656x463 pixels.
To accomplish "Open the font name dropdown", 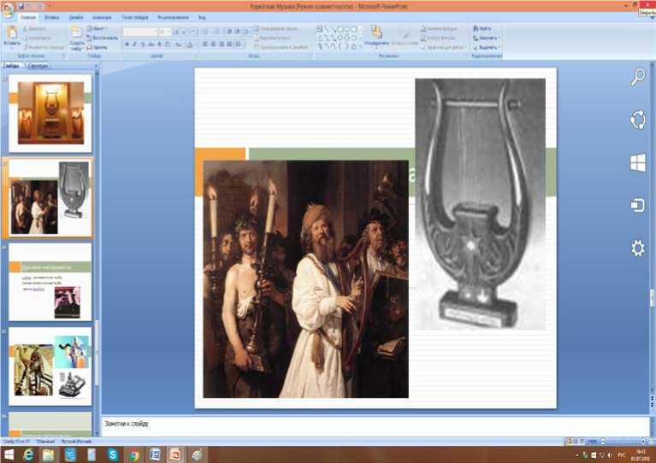I will (145, 32).
